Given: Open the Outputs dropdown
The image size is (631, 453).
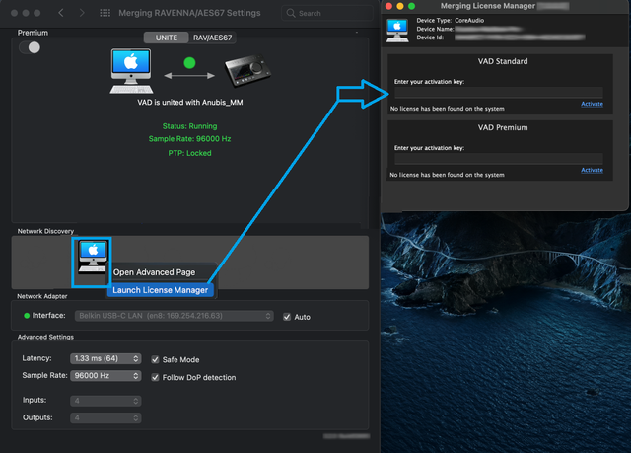Looking at the screenshot, I should point(105,418).
